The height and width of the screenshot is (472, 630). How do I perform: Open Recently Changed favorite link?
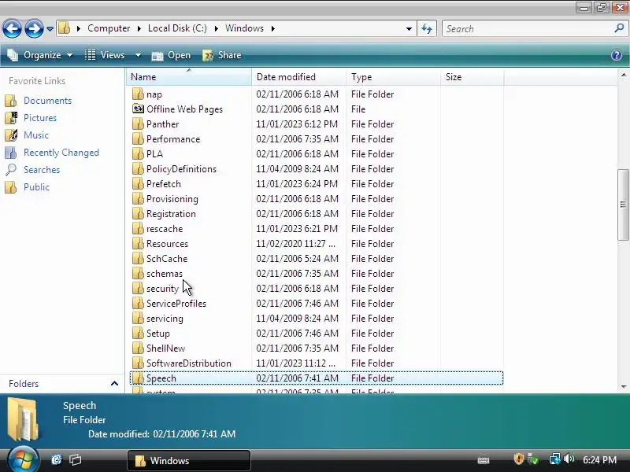(x=61, y=153)
